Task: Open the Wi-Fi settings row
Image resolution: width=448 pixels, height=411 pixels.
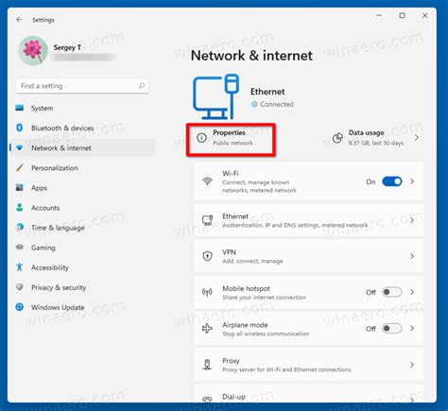Action: click(x=308, y=181)
